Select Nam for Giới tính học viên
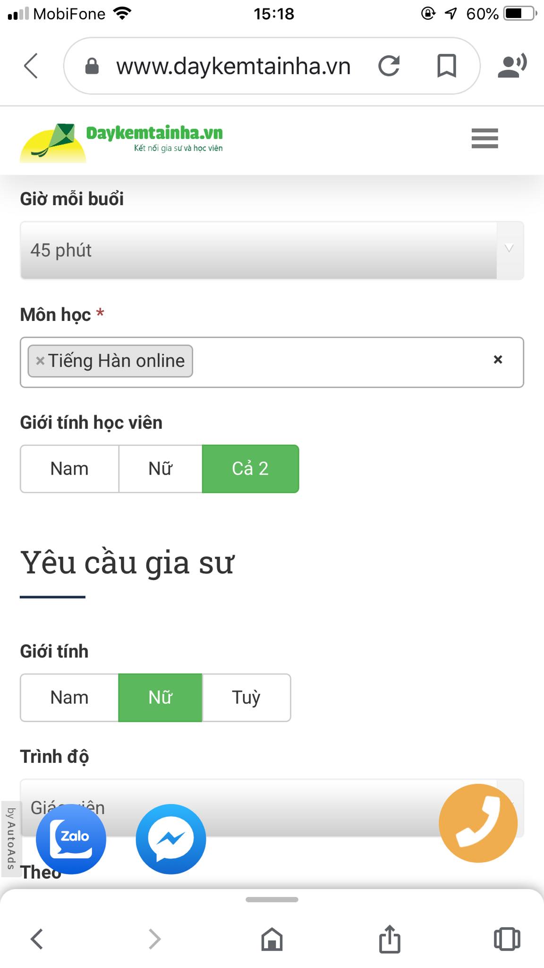544x968 pixels. (x=69, y=468)
